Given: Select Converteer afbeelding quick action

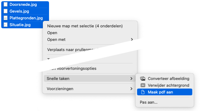Looking at the screenshot, I should [x=165, y=78].
